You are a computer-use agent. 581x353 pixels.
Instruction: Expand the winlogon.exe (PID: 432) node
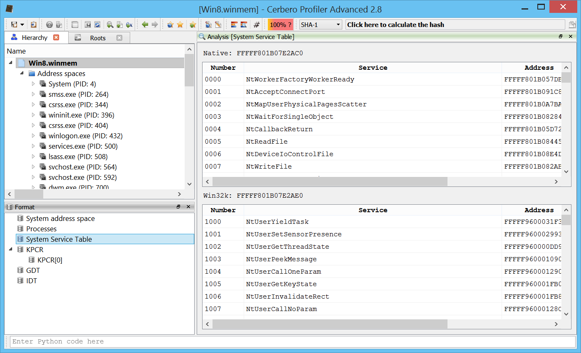pos(34,136)
